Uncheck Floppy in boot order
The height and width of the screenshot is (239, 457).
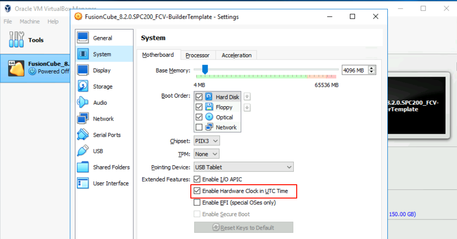(199, 107)
